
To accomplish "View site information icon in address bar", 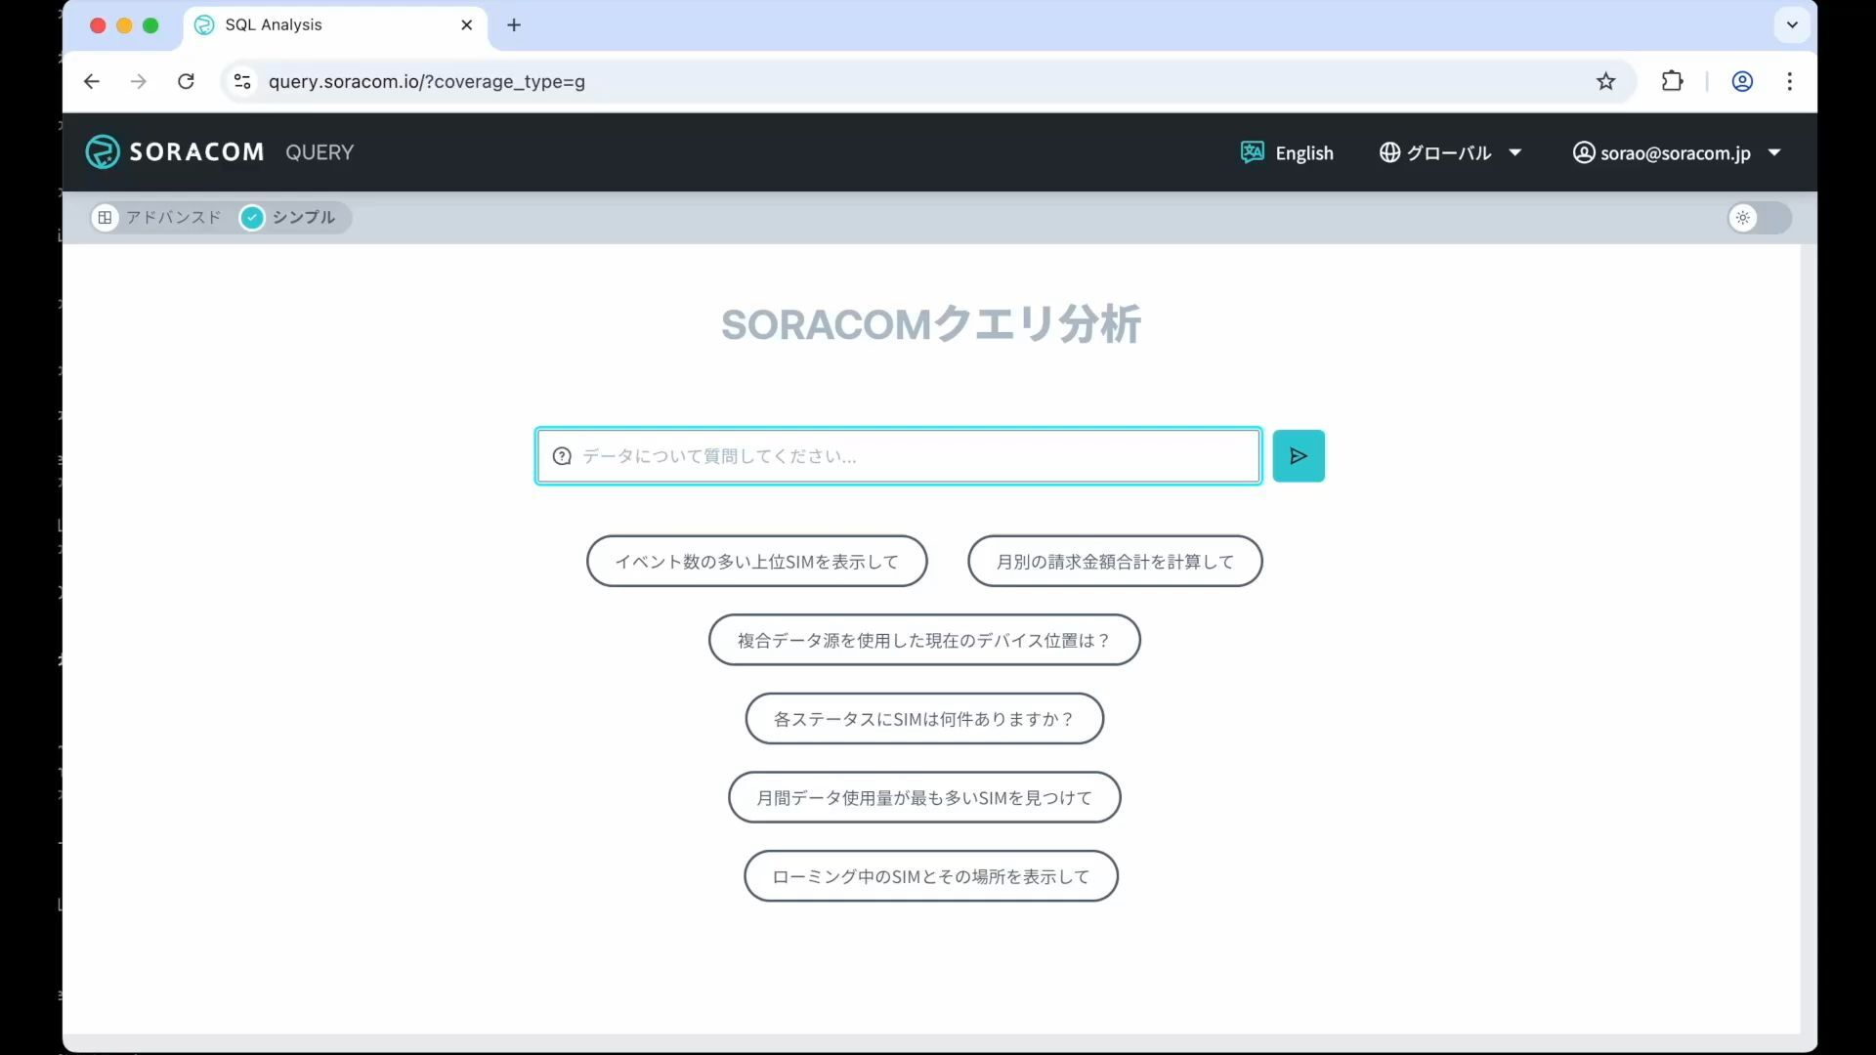I will coord(242,81).
